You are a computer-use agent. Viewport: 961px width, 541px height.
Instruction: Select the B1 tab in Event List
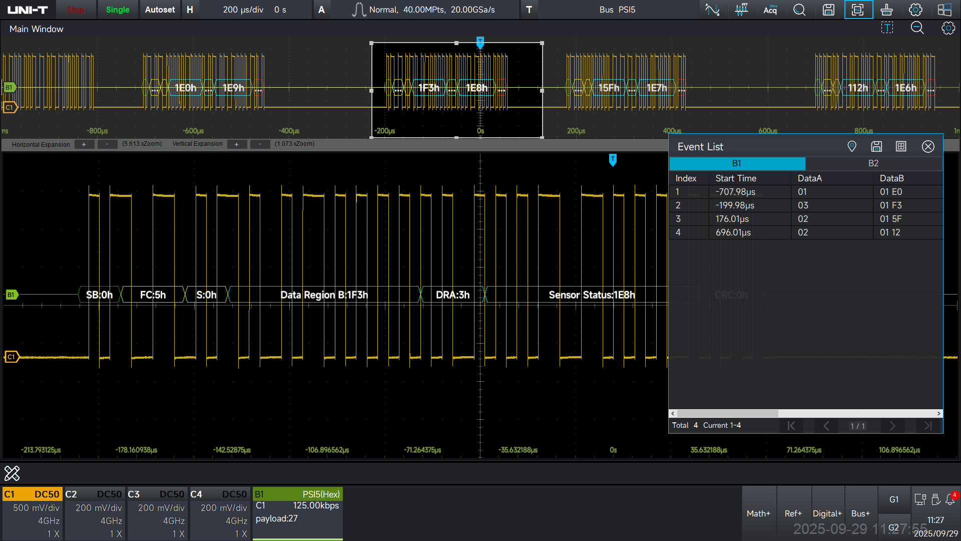click(737, 163)
